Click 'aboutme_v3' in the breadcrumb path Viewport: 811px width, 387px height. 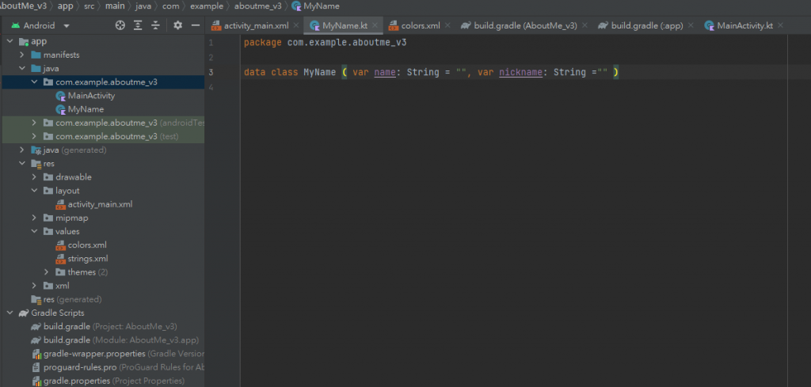(257, 6)
